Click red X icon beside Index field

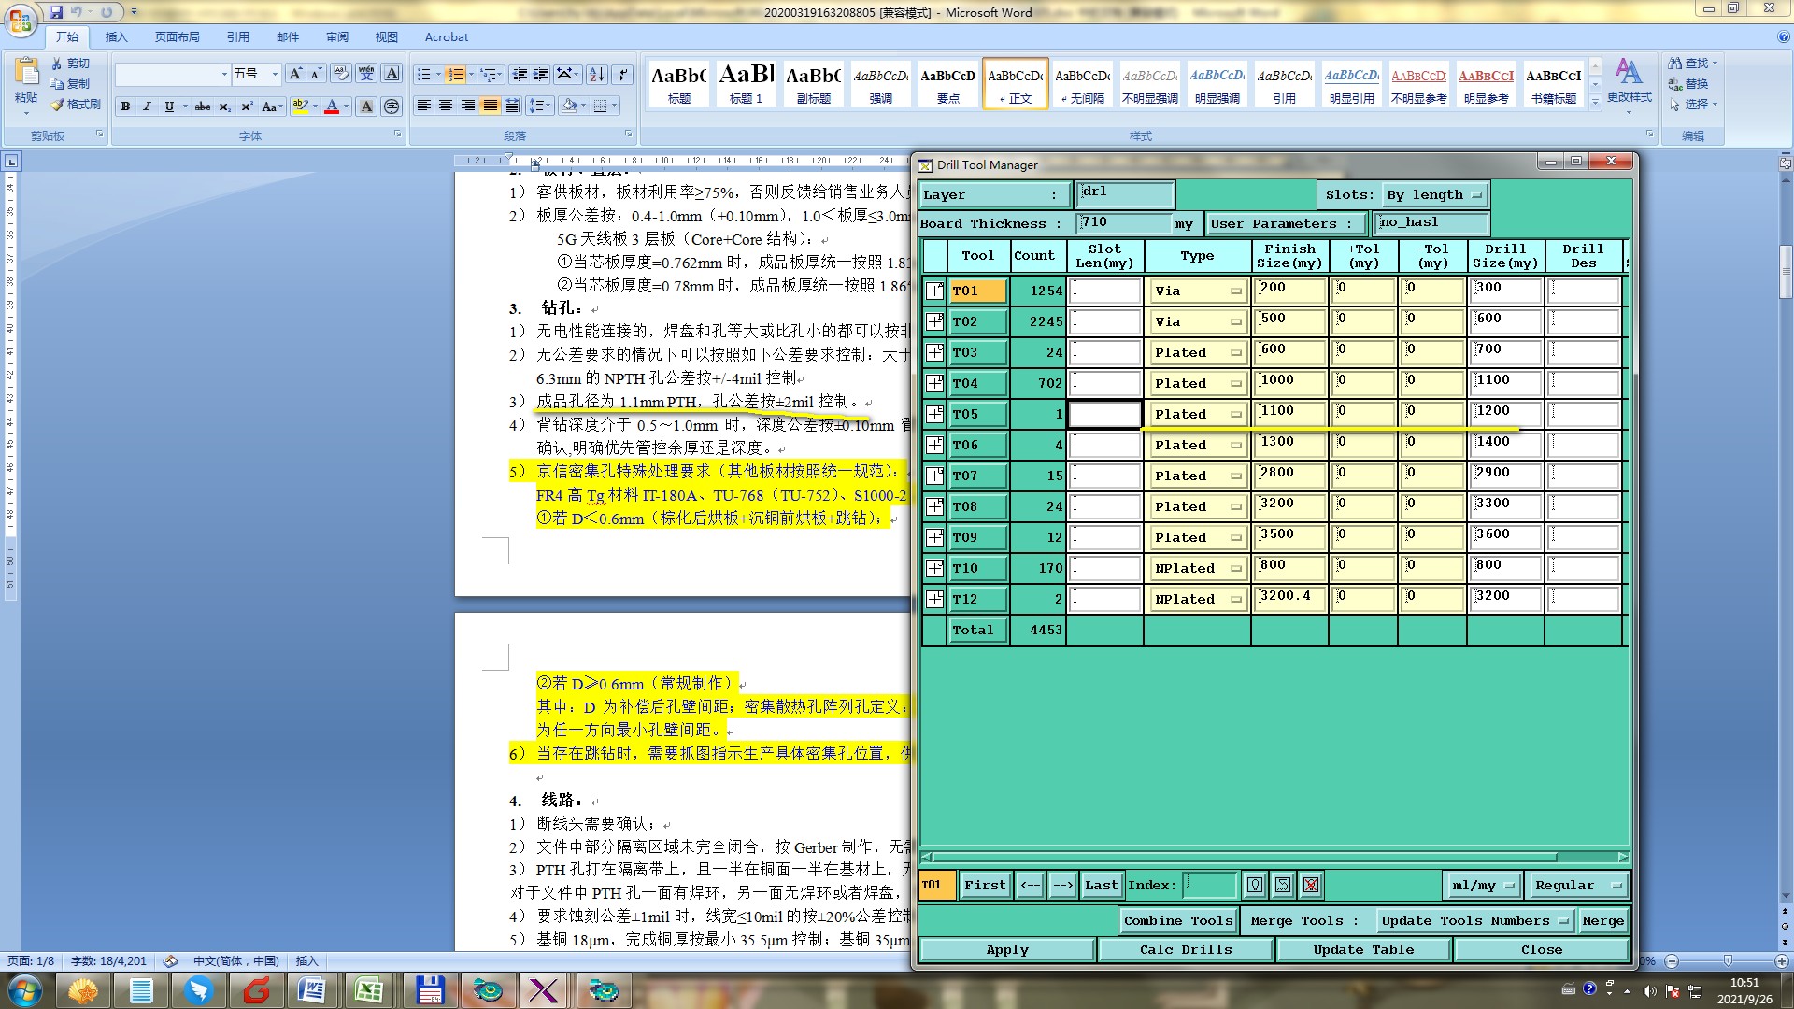click(x=1311, y=885)
